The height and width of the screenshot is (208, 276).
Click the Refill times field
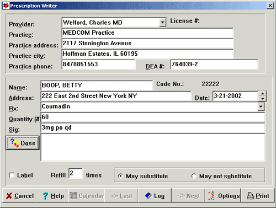tap(76, 173)
